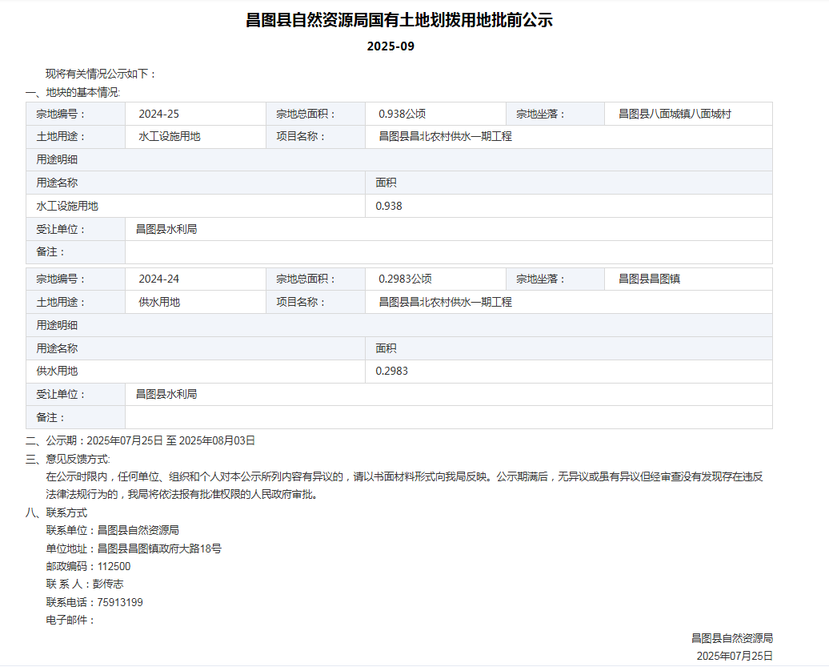
Task: Click intro line 现将有关情况公示如下
Action: pyautogui.click(x=101, y=74)
